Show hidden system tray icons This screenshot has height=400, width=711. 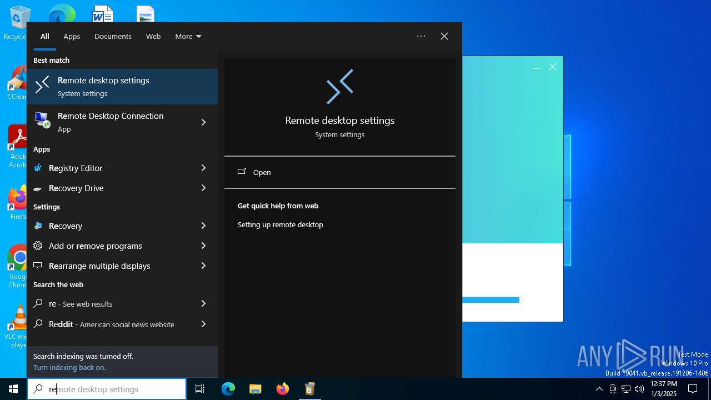pos(599,389)
